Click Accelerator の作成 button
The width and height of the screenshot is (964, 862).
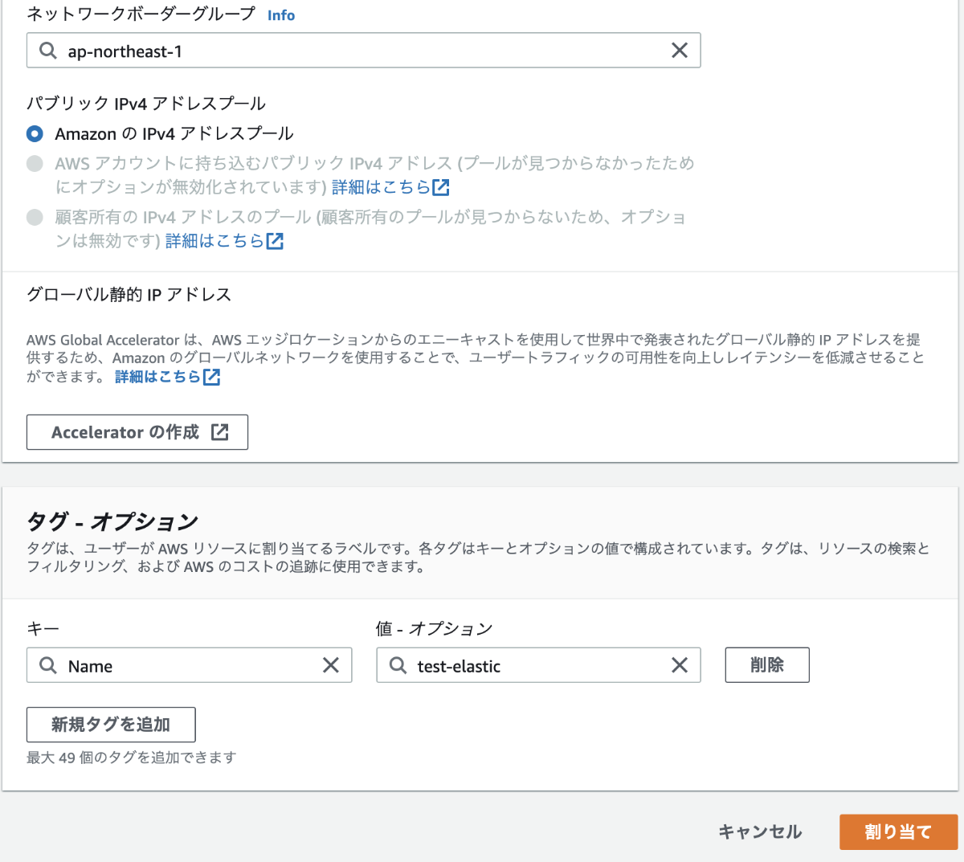click(x=137, y=432)
